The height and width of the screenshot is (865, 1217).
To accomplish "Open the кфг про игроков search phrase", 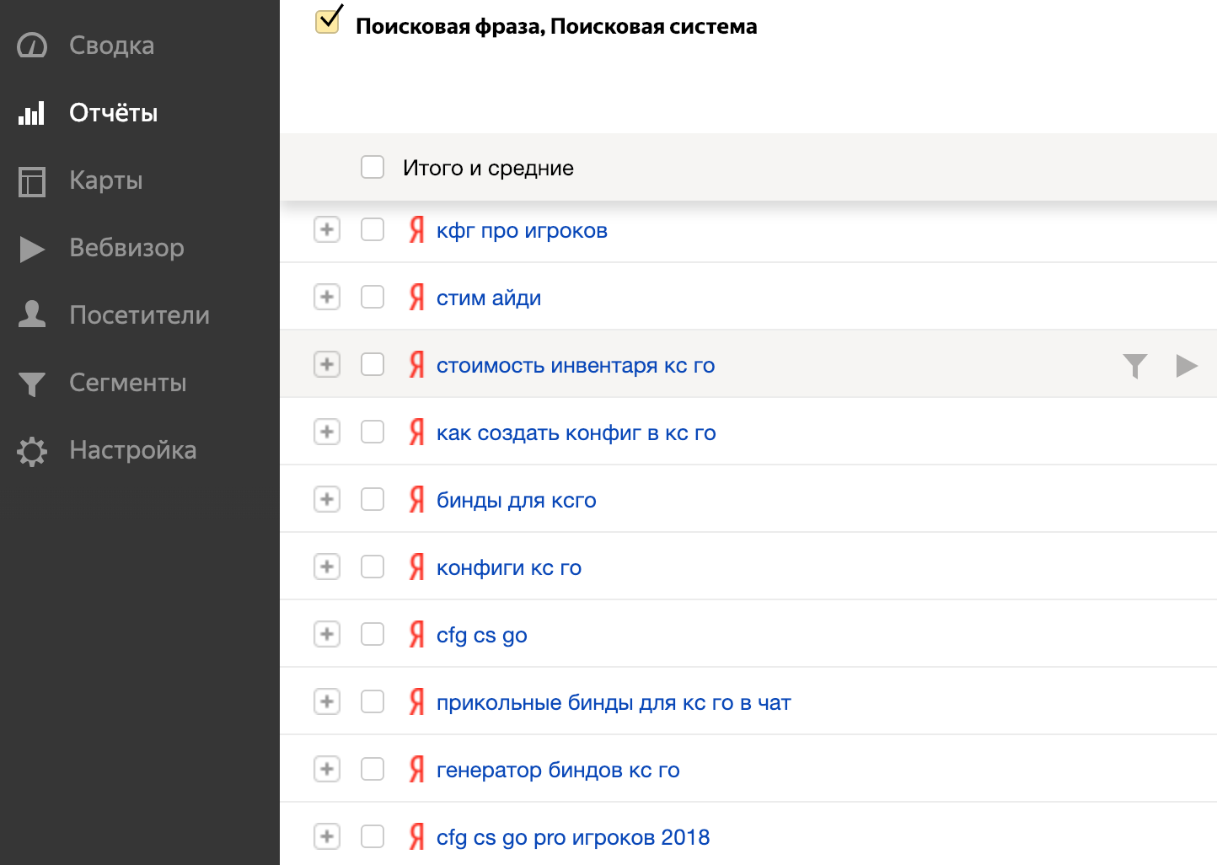I will pyautogui.click(x=522, y=230).
